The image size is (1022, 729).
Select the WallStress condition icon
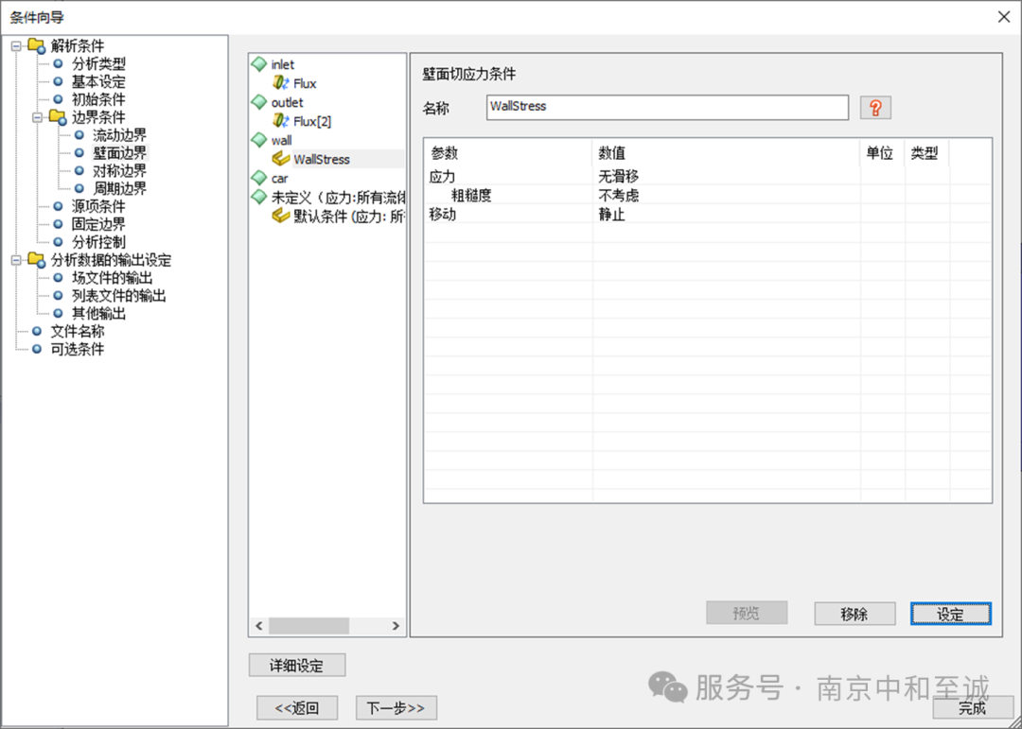(281, 158)
